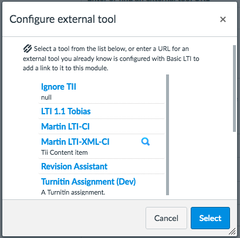Click the magnifier icon beside Martin LTI-XML-CI
This screenshot has height=238, width=240.
click(x=146, y=142)
